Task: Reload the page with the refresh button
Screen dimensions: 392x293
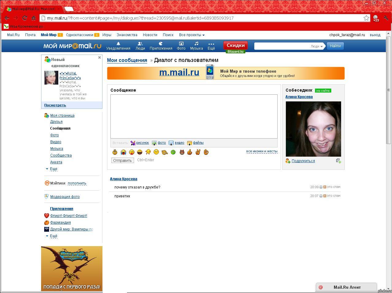Action: click(x=25, y=18)
